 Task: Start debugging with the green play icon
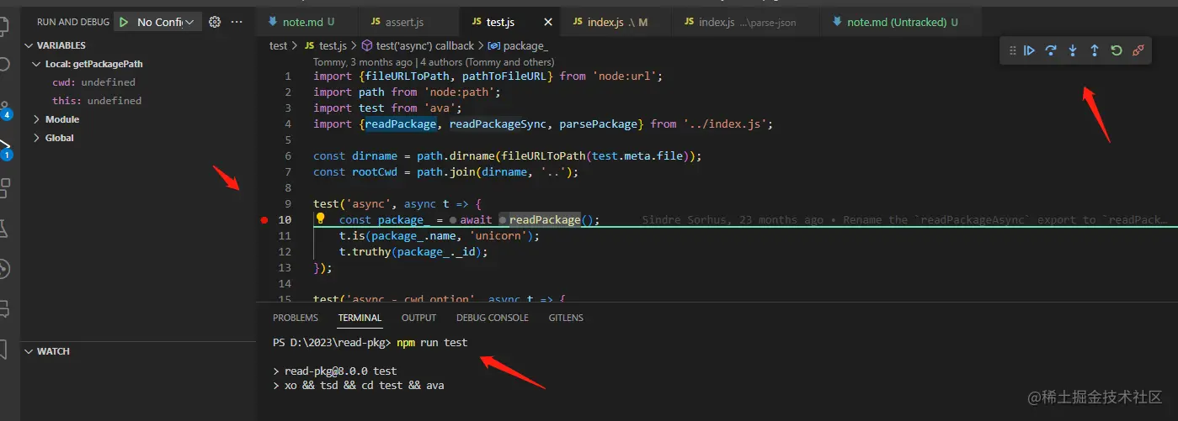point(124,22)
